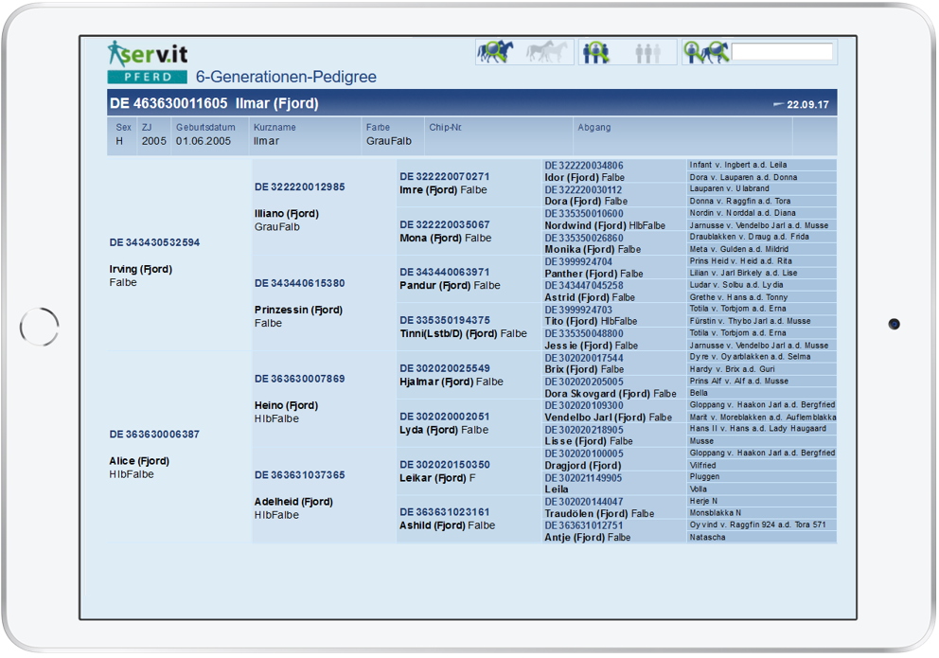
Task: Open ID DE 343440063971 for Pandur
Action: pos(444,273)
